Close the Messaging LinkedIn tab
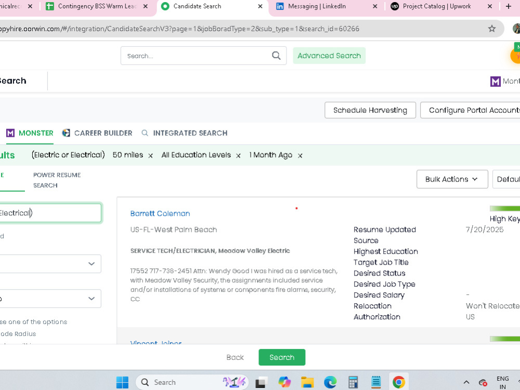 click(x=375, y=6)
